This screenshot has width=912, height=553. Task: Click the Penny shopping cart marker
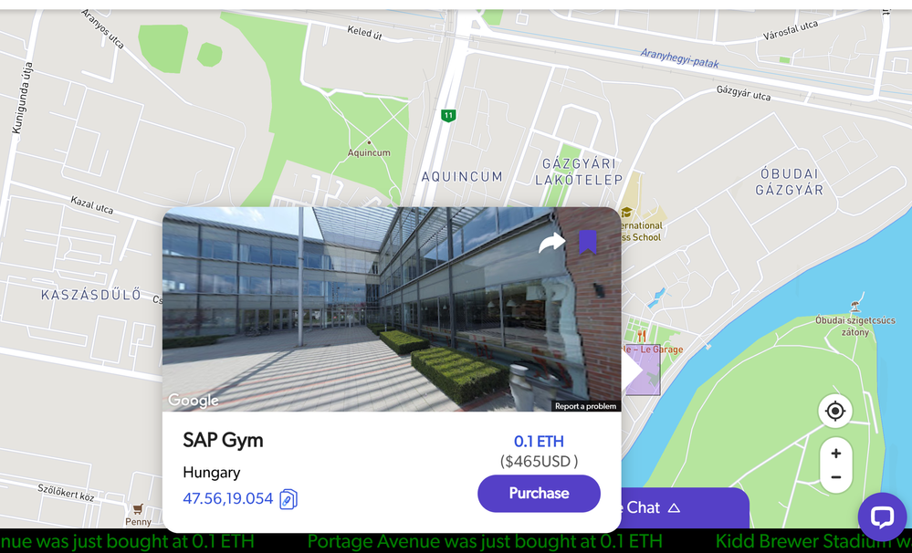click(138, 509)
